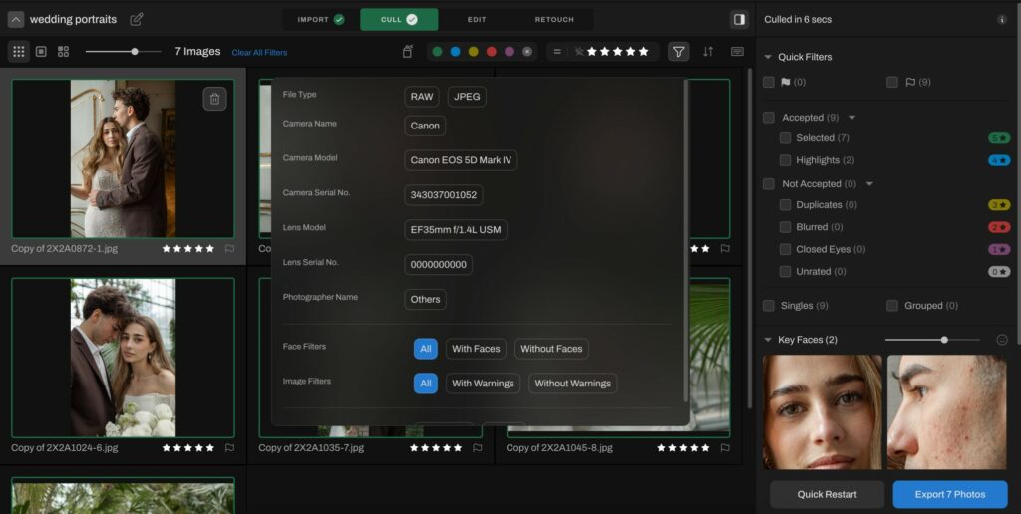The height and width of the screenshot is (514, 1021).
Task: Open the Import stage tab
Action: tap(321, 20)
